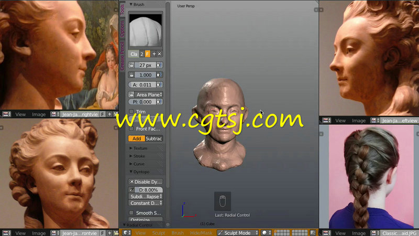Open the Sculpt Mode dropdown
This screenshot has height=236, width=419.
coord(238,233)
